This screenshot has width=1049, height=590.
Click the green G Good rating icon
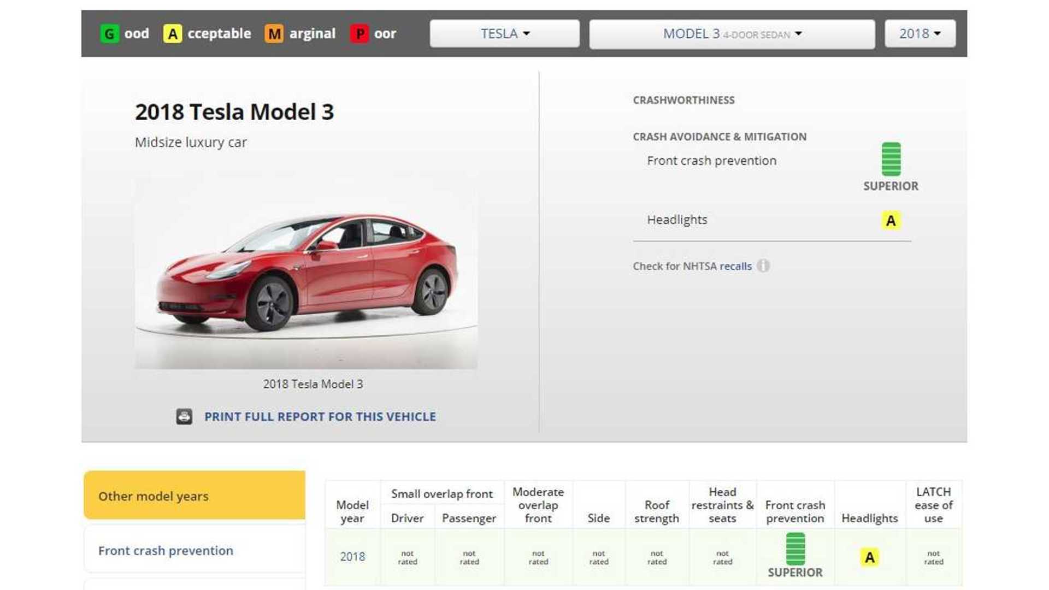(109, 34)
